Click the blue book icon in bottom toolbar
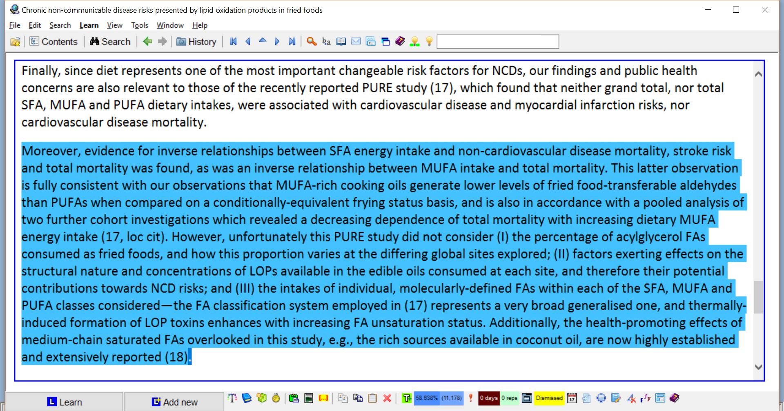The height and width of the screenshot is (411, 784). pos(247,398)
